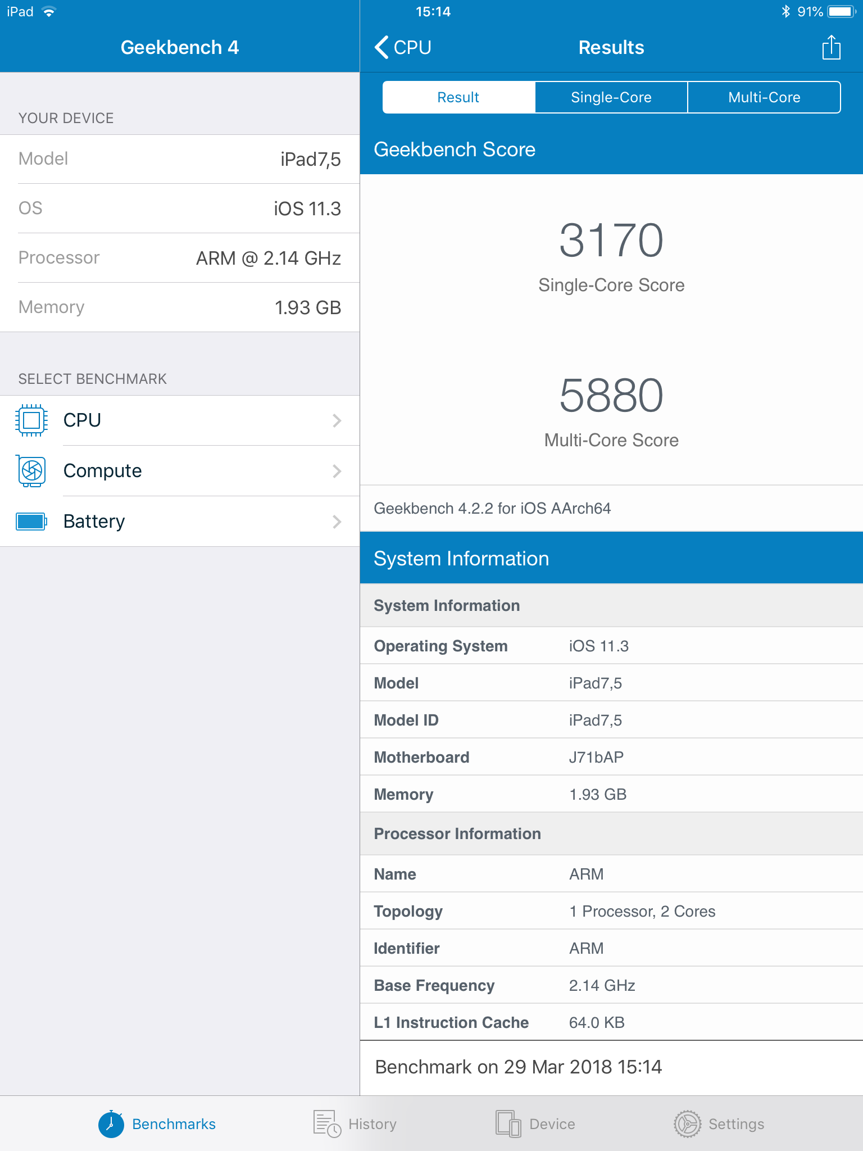This screenshot has width=863, height=1151.
Task: Open the Benchmarks tab label
Action: coord(174,1123)
